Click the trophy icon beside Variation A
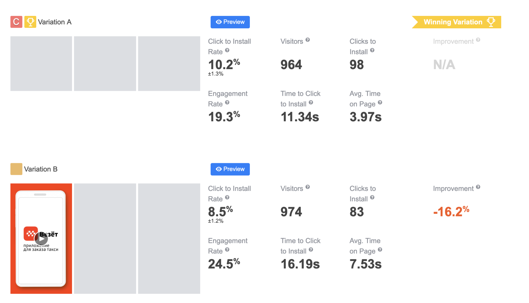The image size is (529, 303). click(x=30, y=22)
